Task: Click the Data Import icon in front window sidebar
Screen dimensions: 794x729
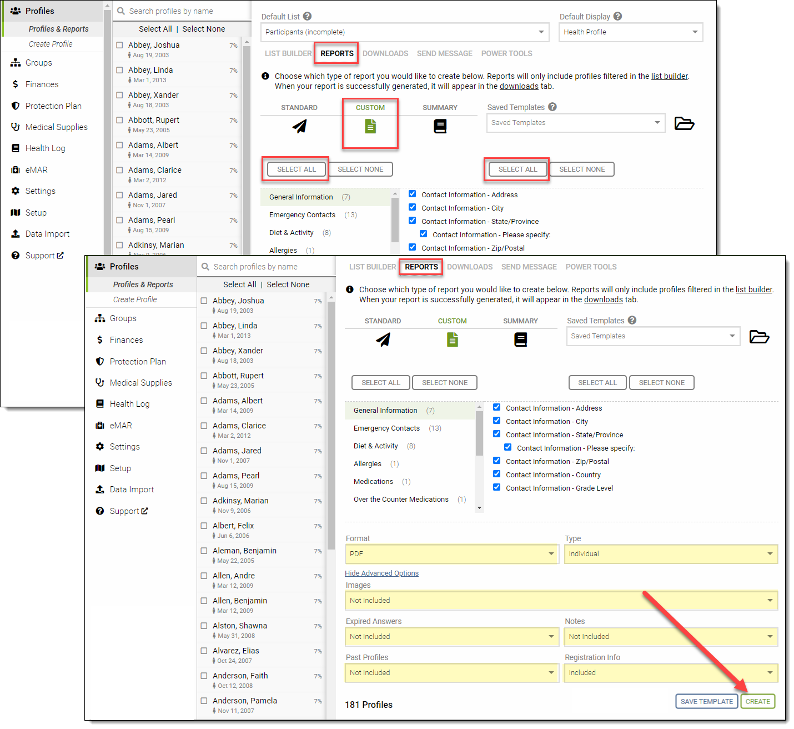Action: 100,490
